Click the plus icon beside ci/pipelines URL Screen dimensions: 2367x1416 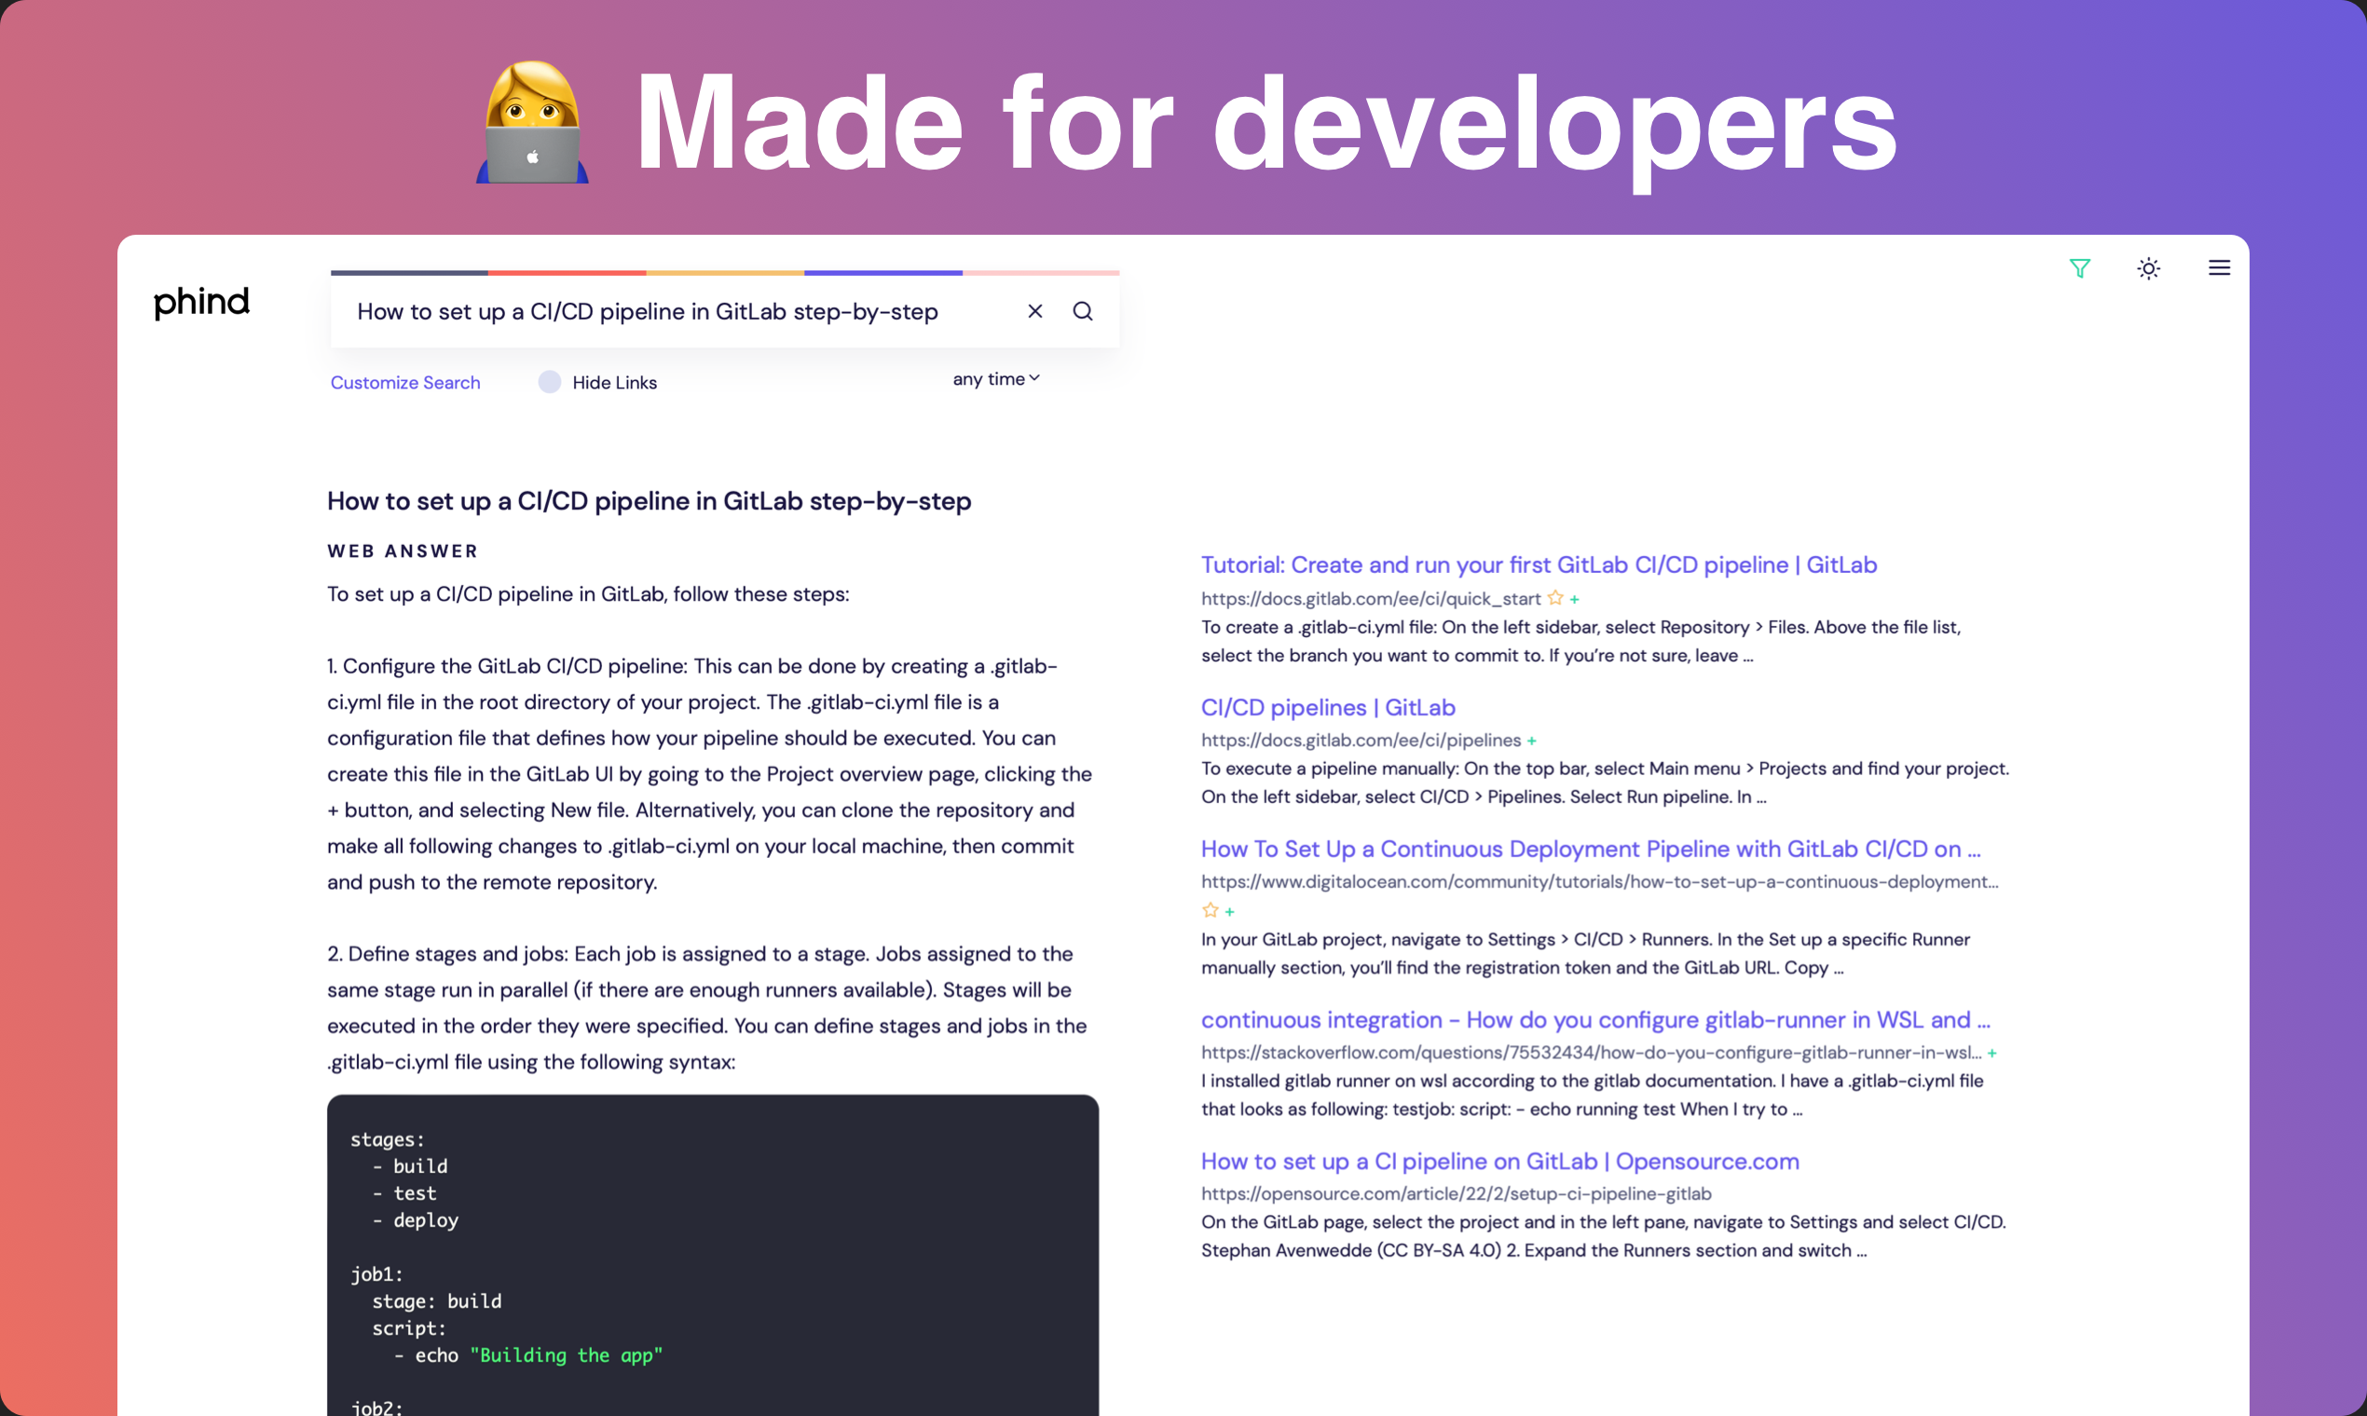click(x=1532, y=741)
